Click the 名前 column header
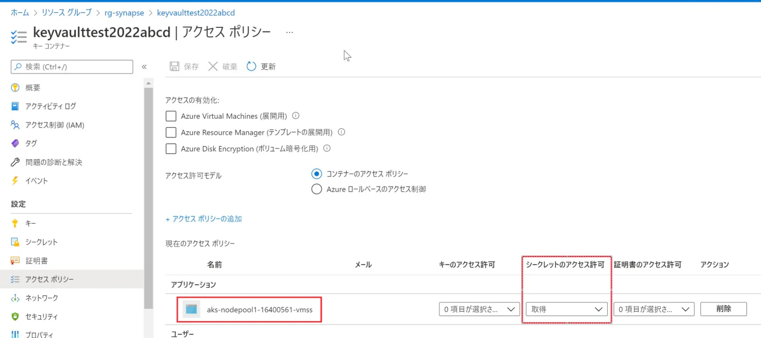The image size is (761, 338). (x=214, y=265)
